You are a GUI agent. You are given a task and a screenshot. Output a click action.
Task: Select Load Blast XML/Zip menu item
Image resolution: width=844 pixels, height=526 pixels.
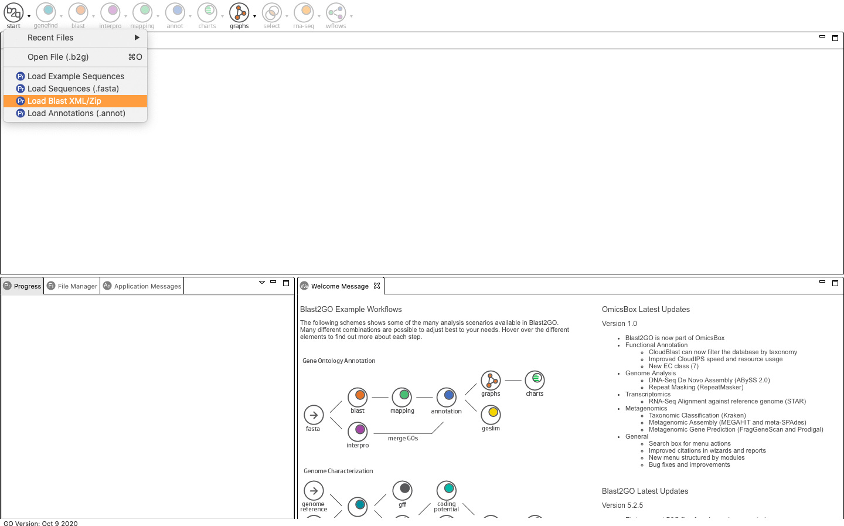click(x=75, y=101)
